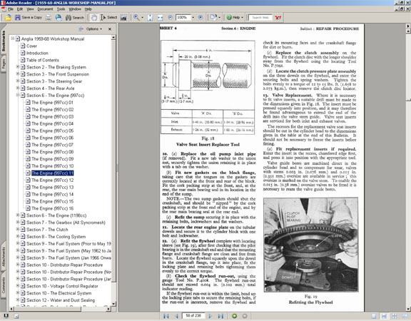Select the Hand tool
The width and height of the screenshot is (411, 321).
click(94, 18)
